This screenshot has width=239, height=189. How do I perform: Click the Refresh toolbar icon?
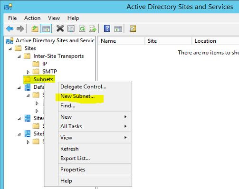tap(82, 28)
